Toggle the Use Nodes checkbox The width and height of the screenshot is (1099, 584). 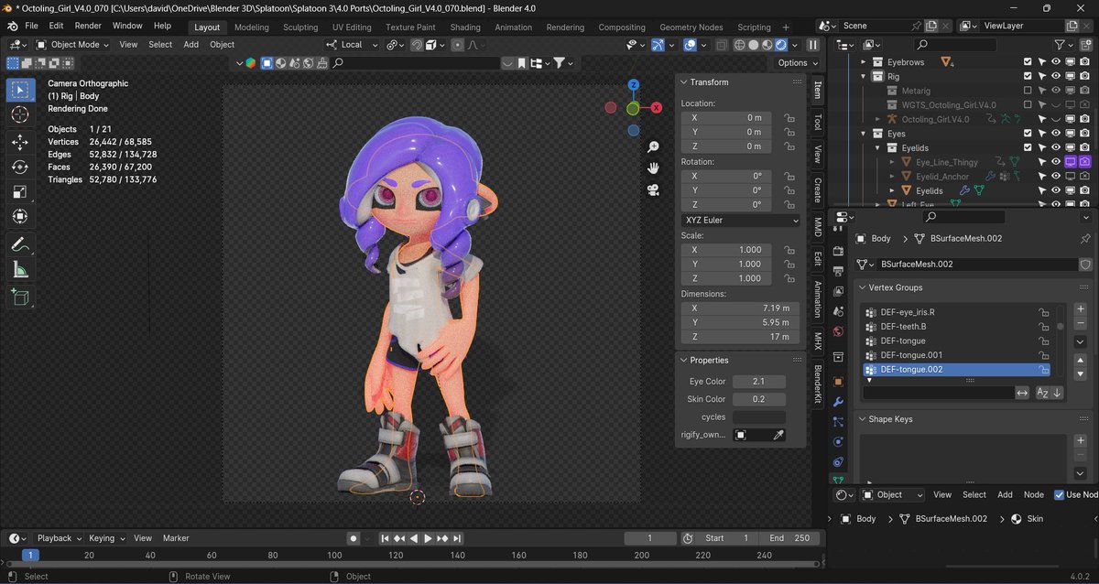pyautogui.click(x=1060, y=494)
